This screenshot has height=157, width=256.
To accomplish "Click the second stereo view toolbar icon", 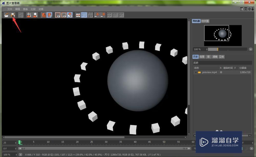I will 115,15.
